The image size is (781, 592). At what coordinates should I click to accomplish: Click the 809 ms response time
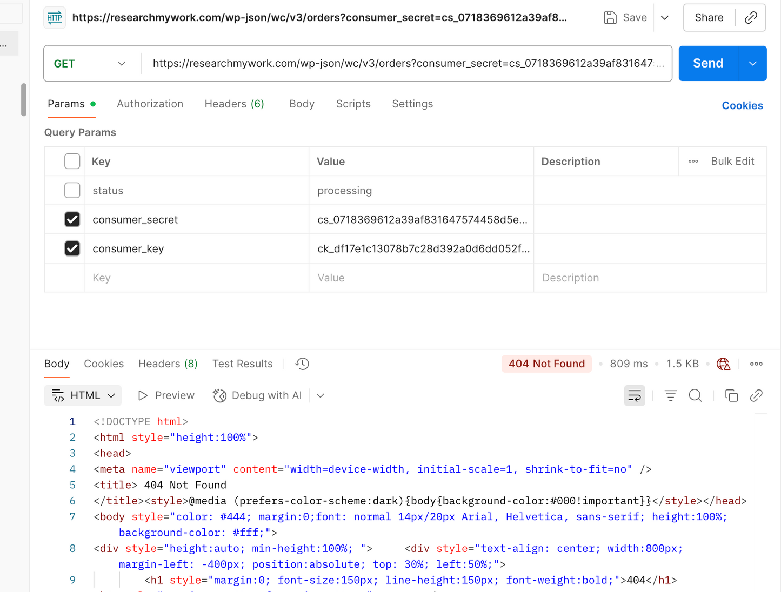pyautogui.click(x=629, y=364)
